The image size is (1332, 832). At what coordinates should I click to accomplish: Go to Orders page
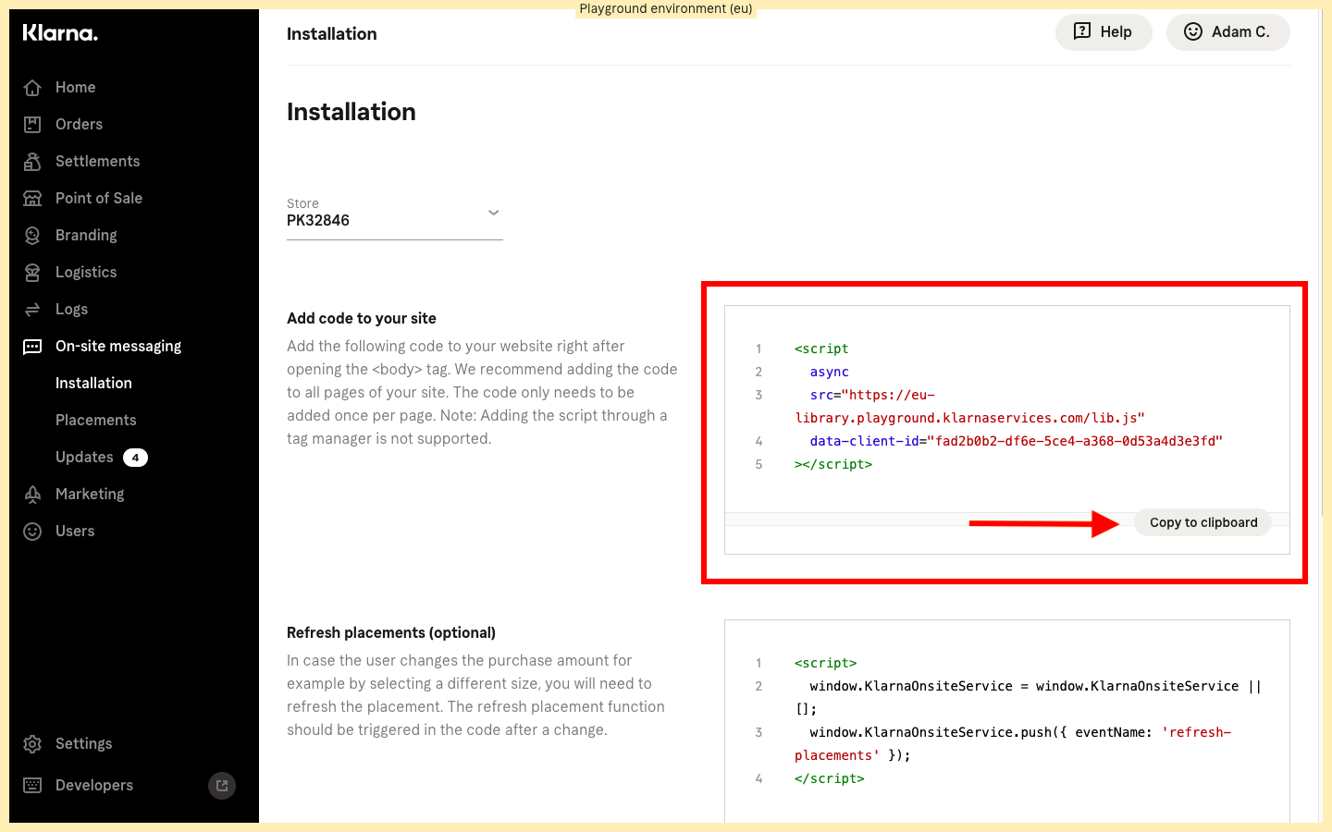point(79,124)
